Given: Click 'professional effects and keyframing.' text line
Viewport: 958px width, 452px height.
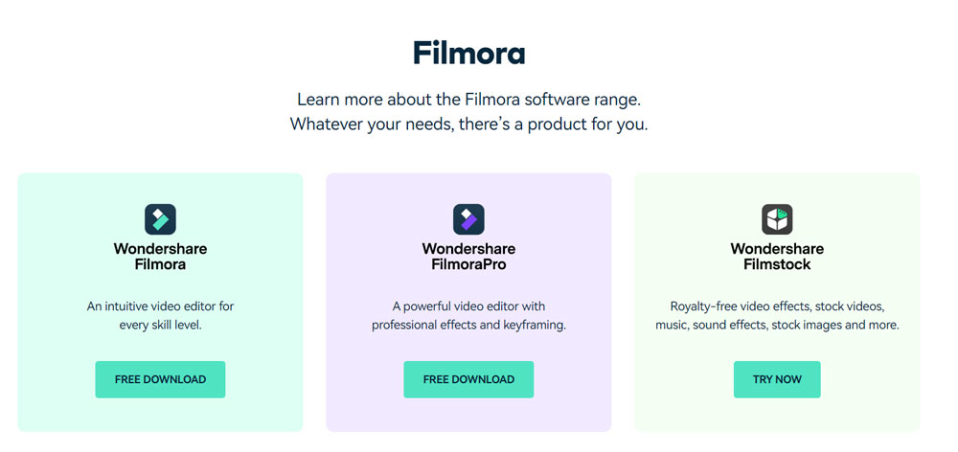Looking at the screenshot, I should tap(468, 325).
